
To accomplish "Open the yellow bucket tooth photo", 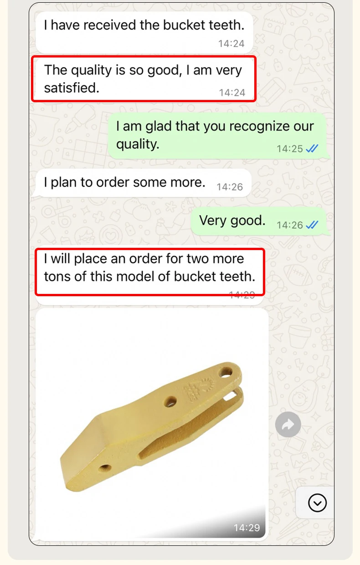I will [152, 424].
